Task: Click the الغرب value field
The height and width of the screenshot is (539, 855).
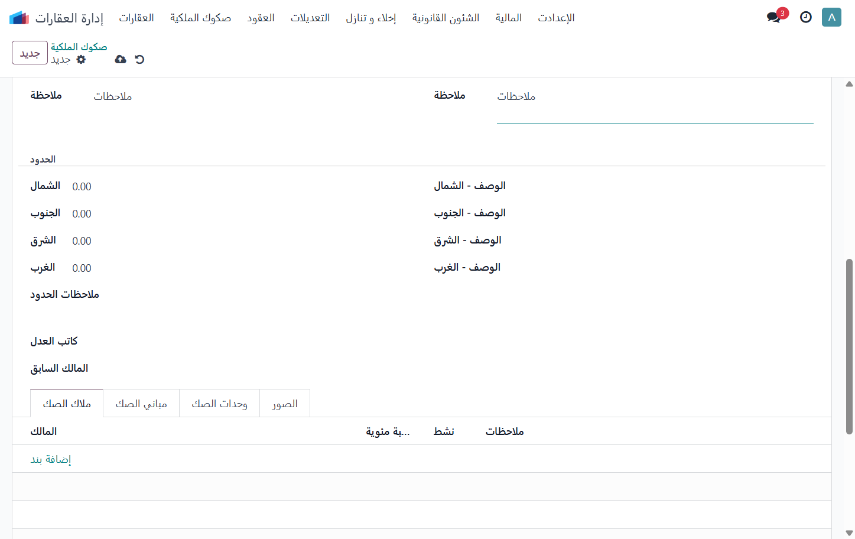Action: (241, 268)
